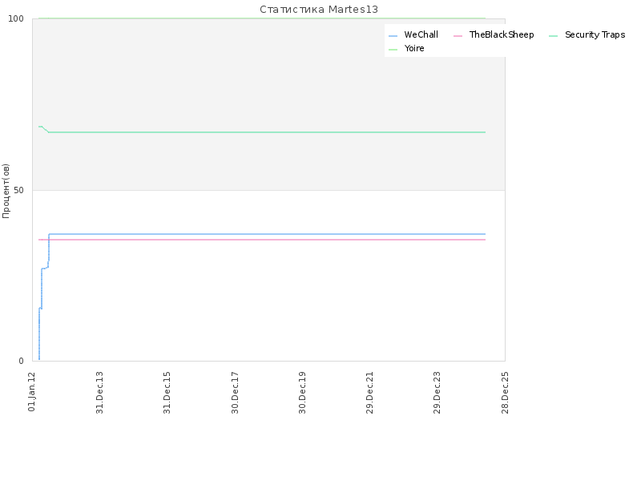641x481 pixels.
Task: Click the pink TheBlackSheep legend swatch
Action: point(458,36)
